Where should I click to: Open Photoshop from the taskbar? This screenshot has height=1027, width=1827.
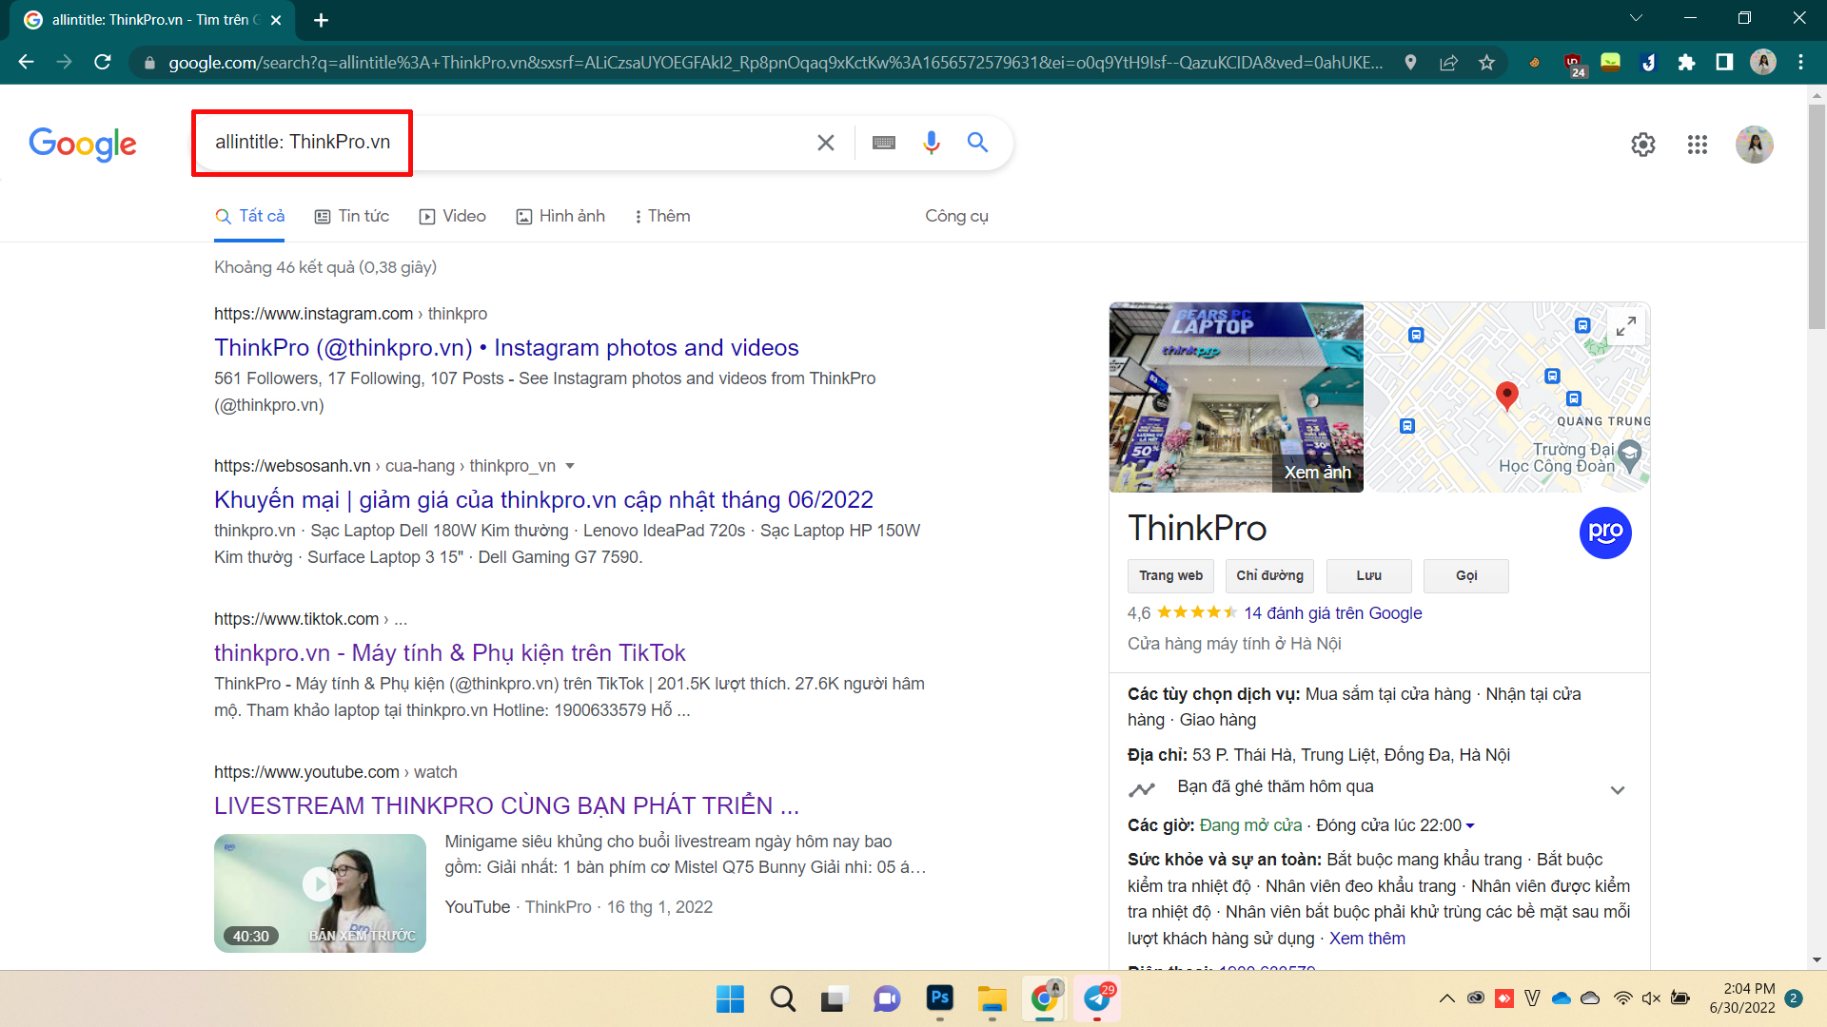[x=940, y=998]
